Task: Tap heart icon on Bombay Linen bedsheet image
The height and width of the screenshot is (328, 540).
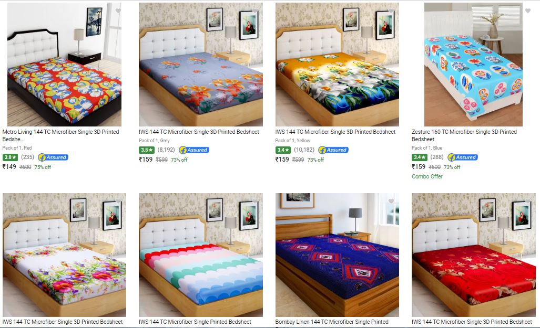Action: 391,201
